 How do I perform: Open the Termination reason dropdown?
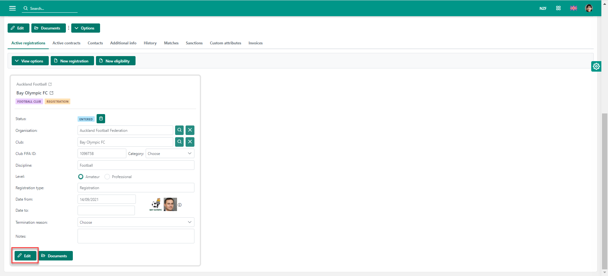tap(136, 222)
